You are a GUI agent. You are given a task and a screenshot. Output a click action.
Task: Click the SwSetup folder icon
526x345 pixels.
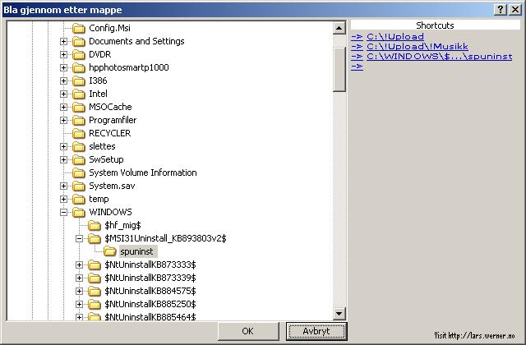click(79, 159)
